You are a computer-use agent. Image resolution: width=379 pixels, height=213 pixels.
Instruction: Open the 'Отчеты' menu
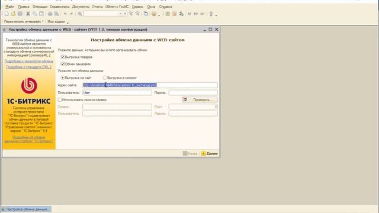pos(97,7)
